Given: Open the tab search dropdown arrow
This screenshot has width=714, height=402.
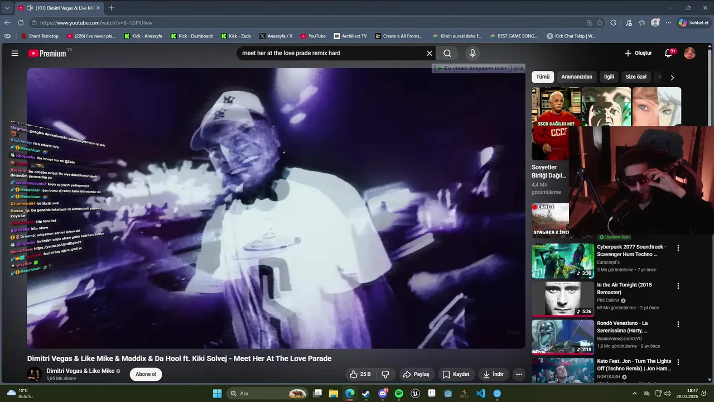Looking at the screenshot, I should [7, 8].
